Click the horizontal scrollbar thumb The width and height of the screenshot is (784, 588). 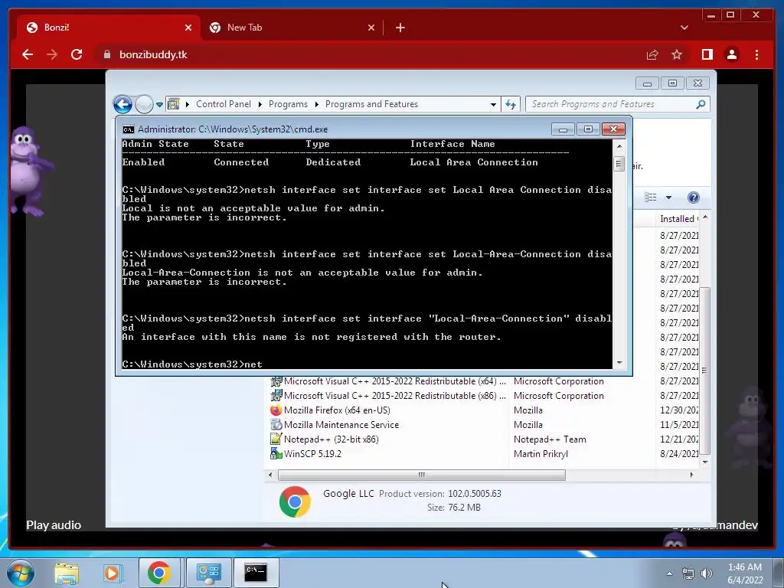pyautogui.click(x=422, y=475)
